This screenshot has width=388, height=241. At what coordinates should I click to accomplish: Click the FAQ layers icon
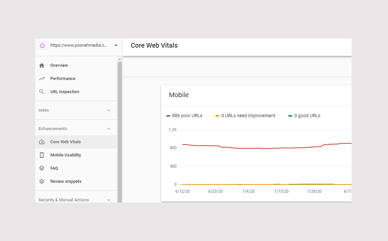(x=42, y=168)
